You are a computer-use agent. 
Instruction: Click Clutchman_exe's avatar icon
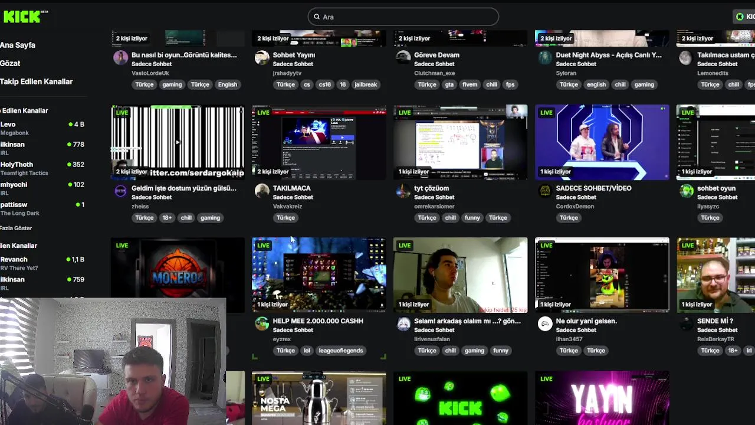tap(403, 57)
